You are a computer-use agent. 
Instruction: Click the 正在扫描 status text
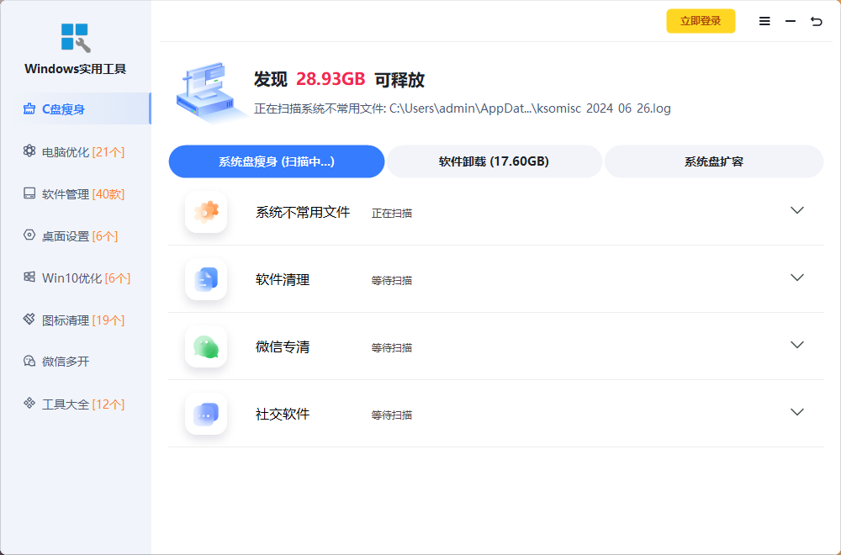392,213
